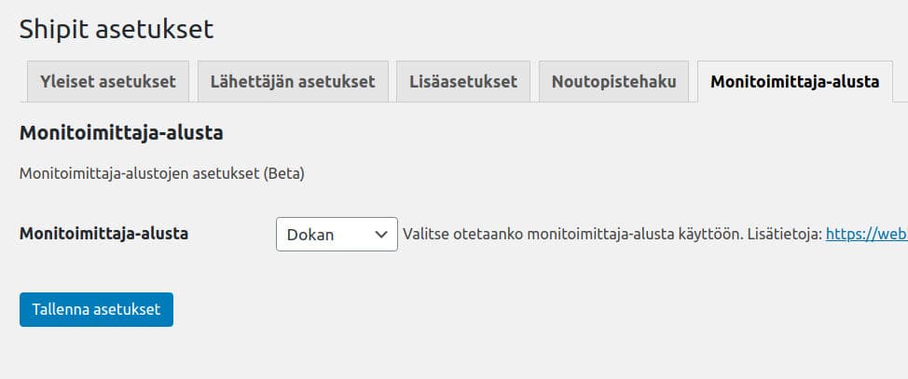Switch to Lähettäjän asetukset tab
Image resolution: width=908 pixels, height=379 pixels.
pos(293,82)
